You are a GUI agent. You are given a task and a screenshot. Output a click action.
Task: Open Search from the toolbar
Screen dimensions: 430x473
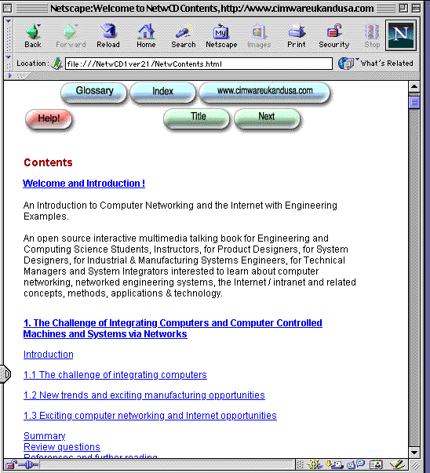[x=184, y=35]
